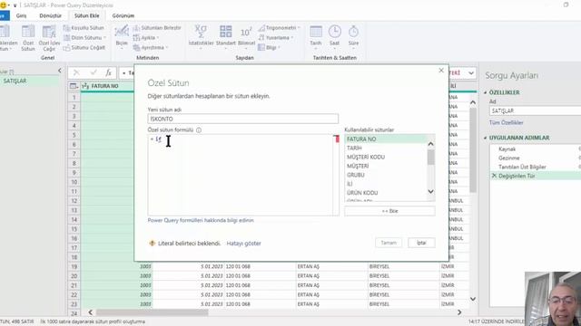This screenshot has width=581, height=326.
Task: Open the Trigonometri dropdown
Action: [280, 28]
